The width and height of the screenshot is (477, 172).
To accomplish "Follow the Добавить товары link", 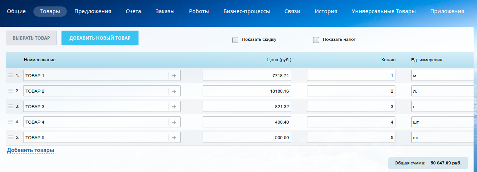I will (x=31, y=150).
